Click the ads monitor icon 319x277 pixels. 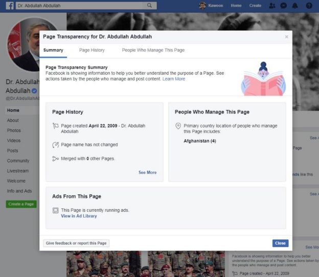[x=55, y=210]
